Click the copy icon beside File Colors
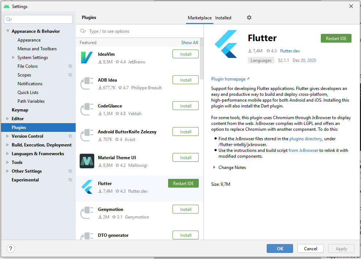This screenshot has height=259, width=361. point(70,66)
